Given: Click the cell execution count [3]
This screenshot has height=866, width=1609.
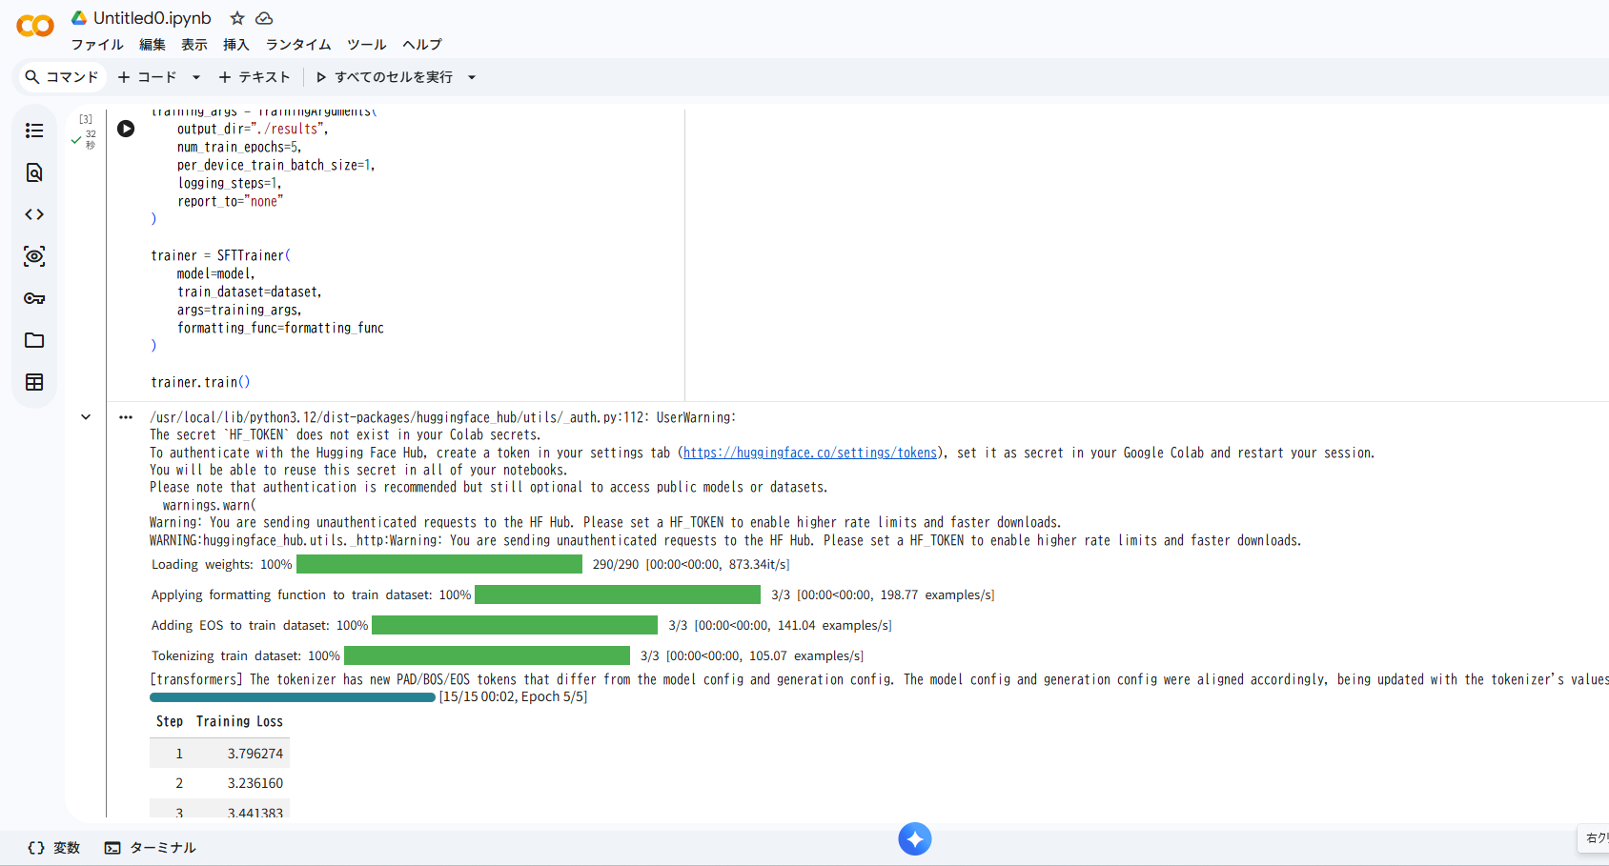Looking at the screenshot, I should point(86,119).
